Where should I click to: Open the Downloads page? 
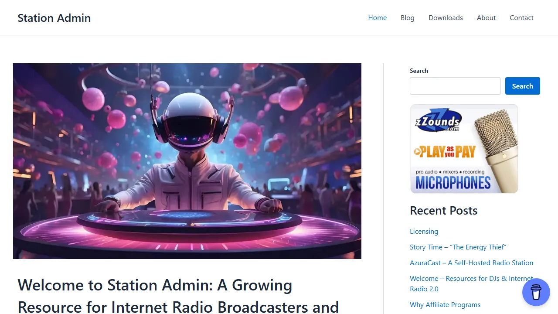(x=446, y=17)
